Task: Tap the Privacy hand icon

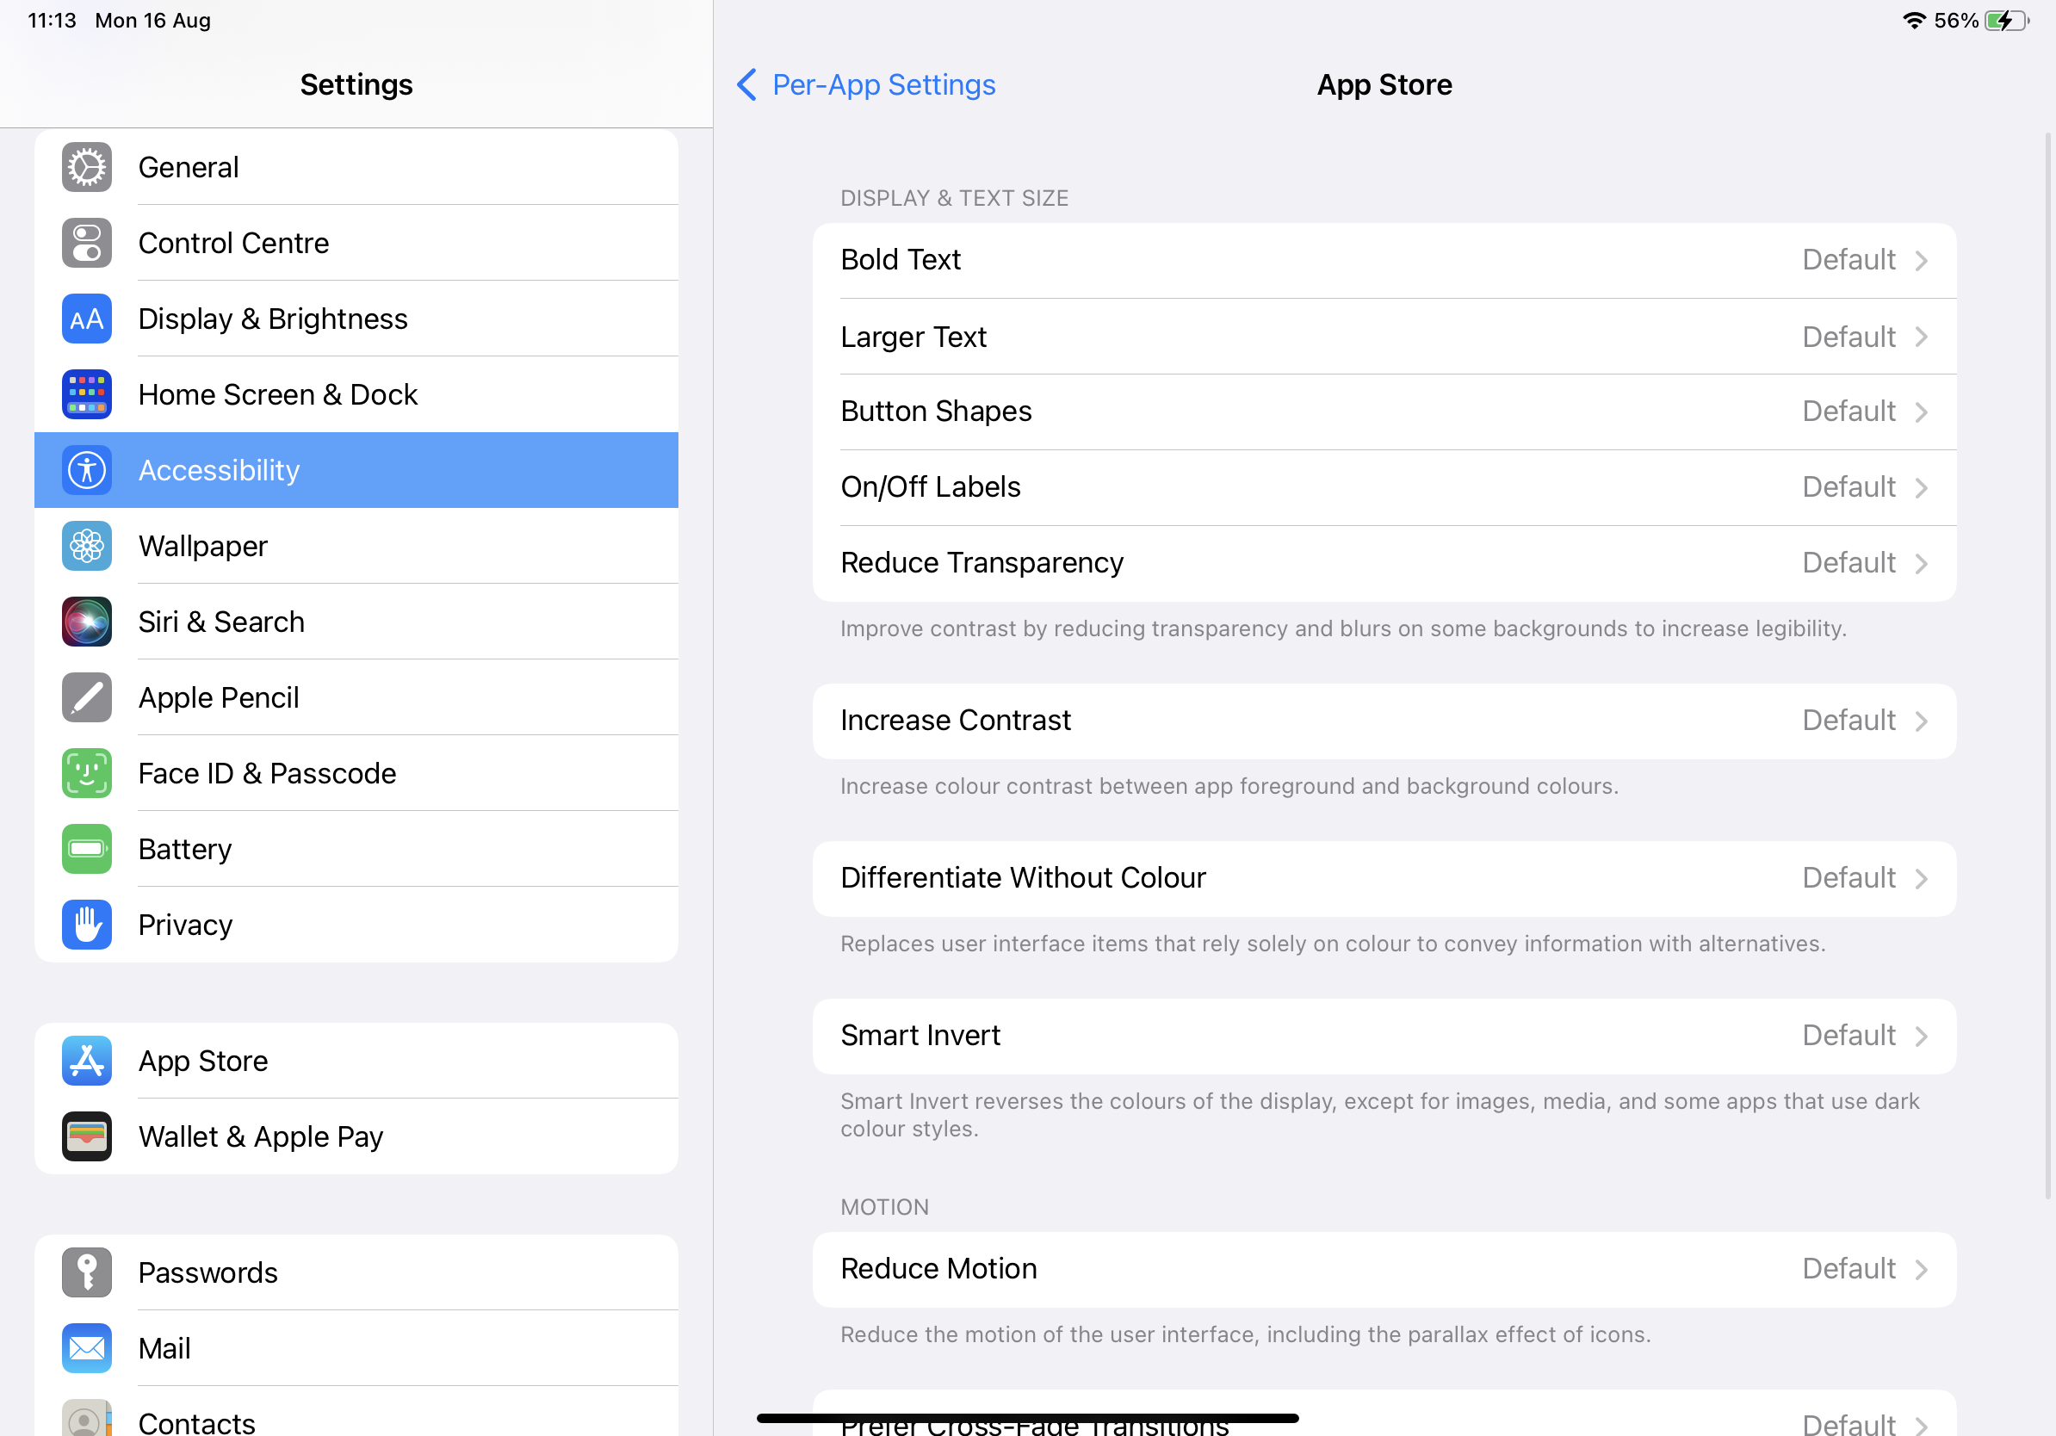Action: [87, 925]
